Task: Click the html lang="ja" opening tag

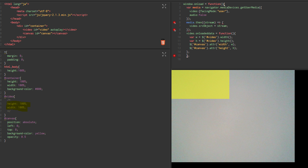Action: (x=16, y=4)
